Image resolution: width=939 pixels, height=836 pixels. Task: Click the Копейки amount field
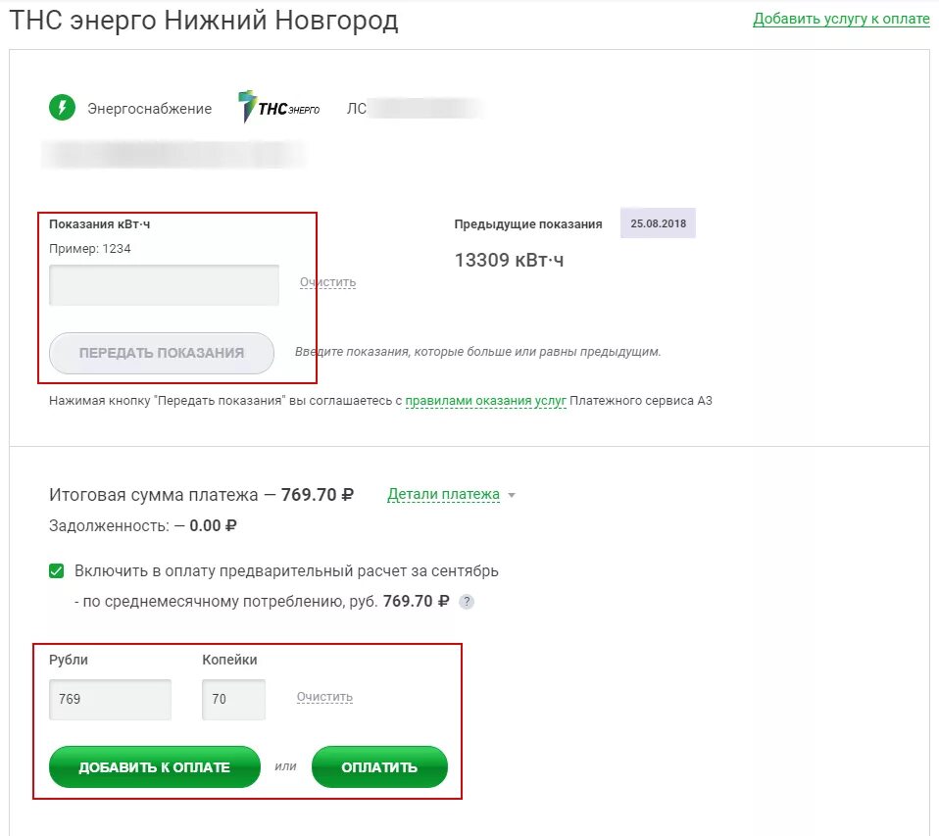[233, 699]
